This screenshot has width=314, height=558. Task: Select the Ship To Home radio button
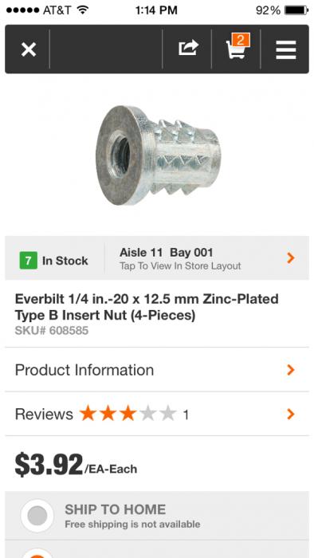coord(37,516)
